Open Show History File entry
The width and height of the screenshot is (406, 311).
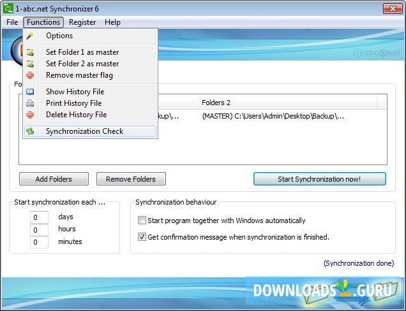(90, 92)
